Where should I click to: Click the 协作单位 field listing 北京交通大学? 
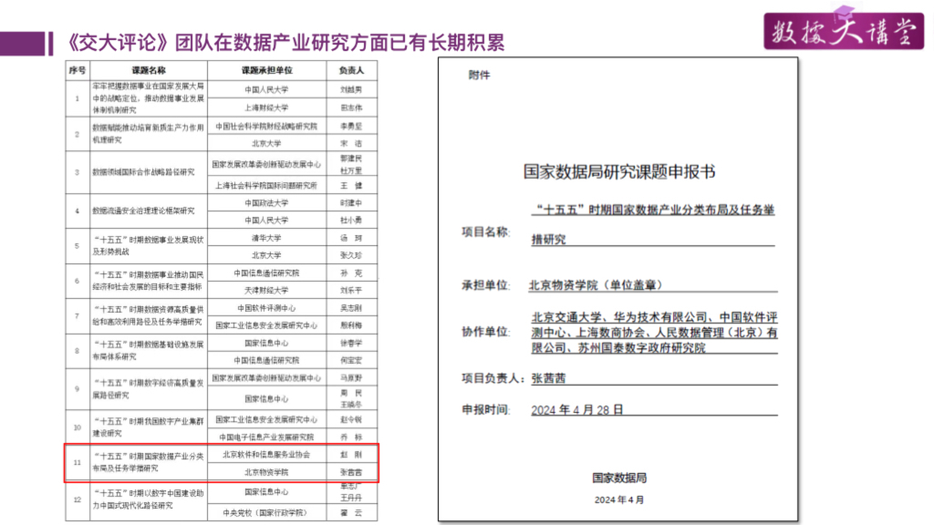point(654,332)
